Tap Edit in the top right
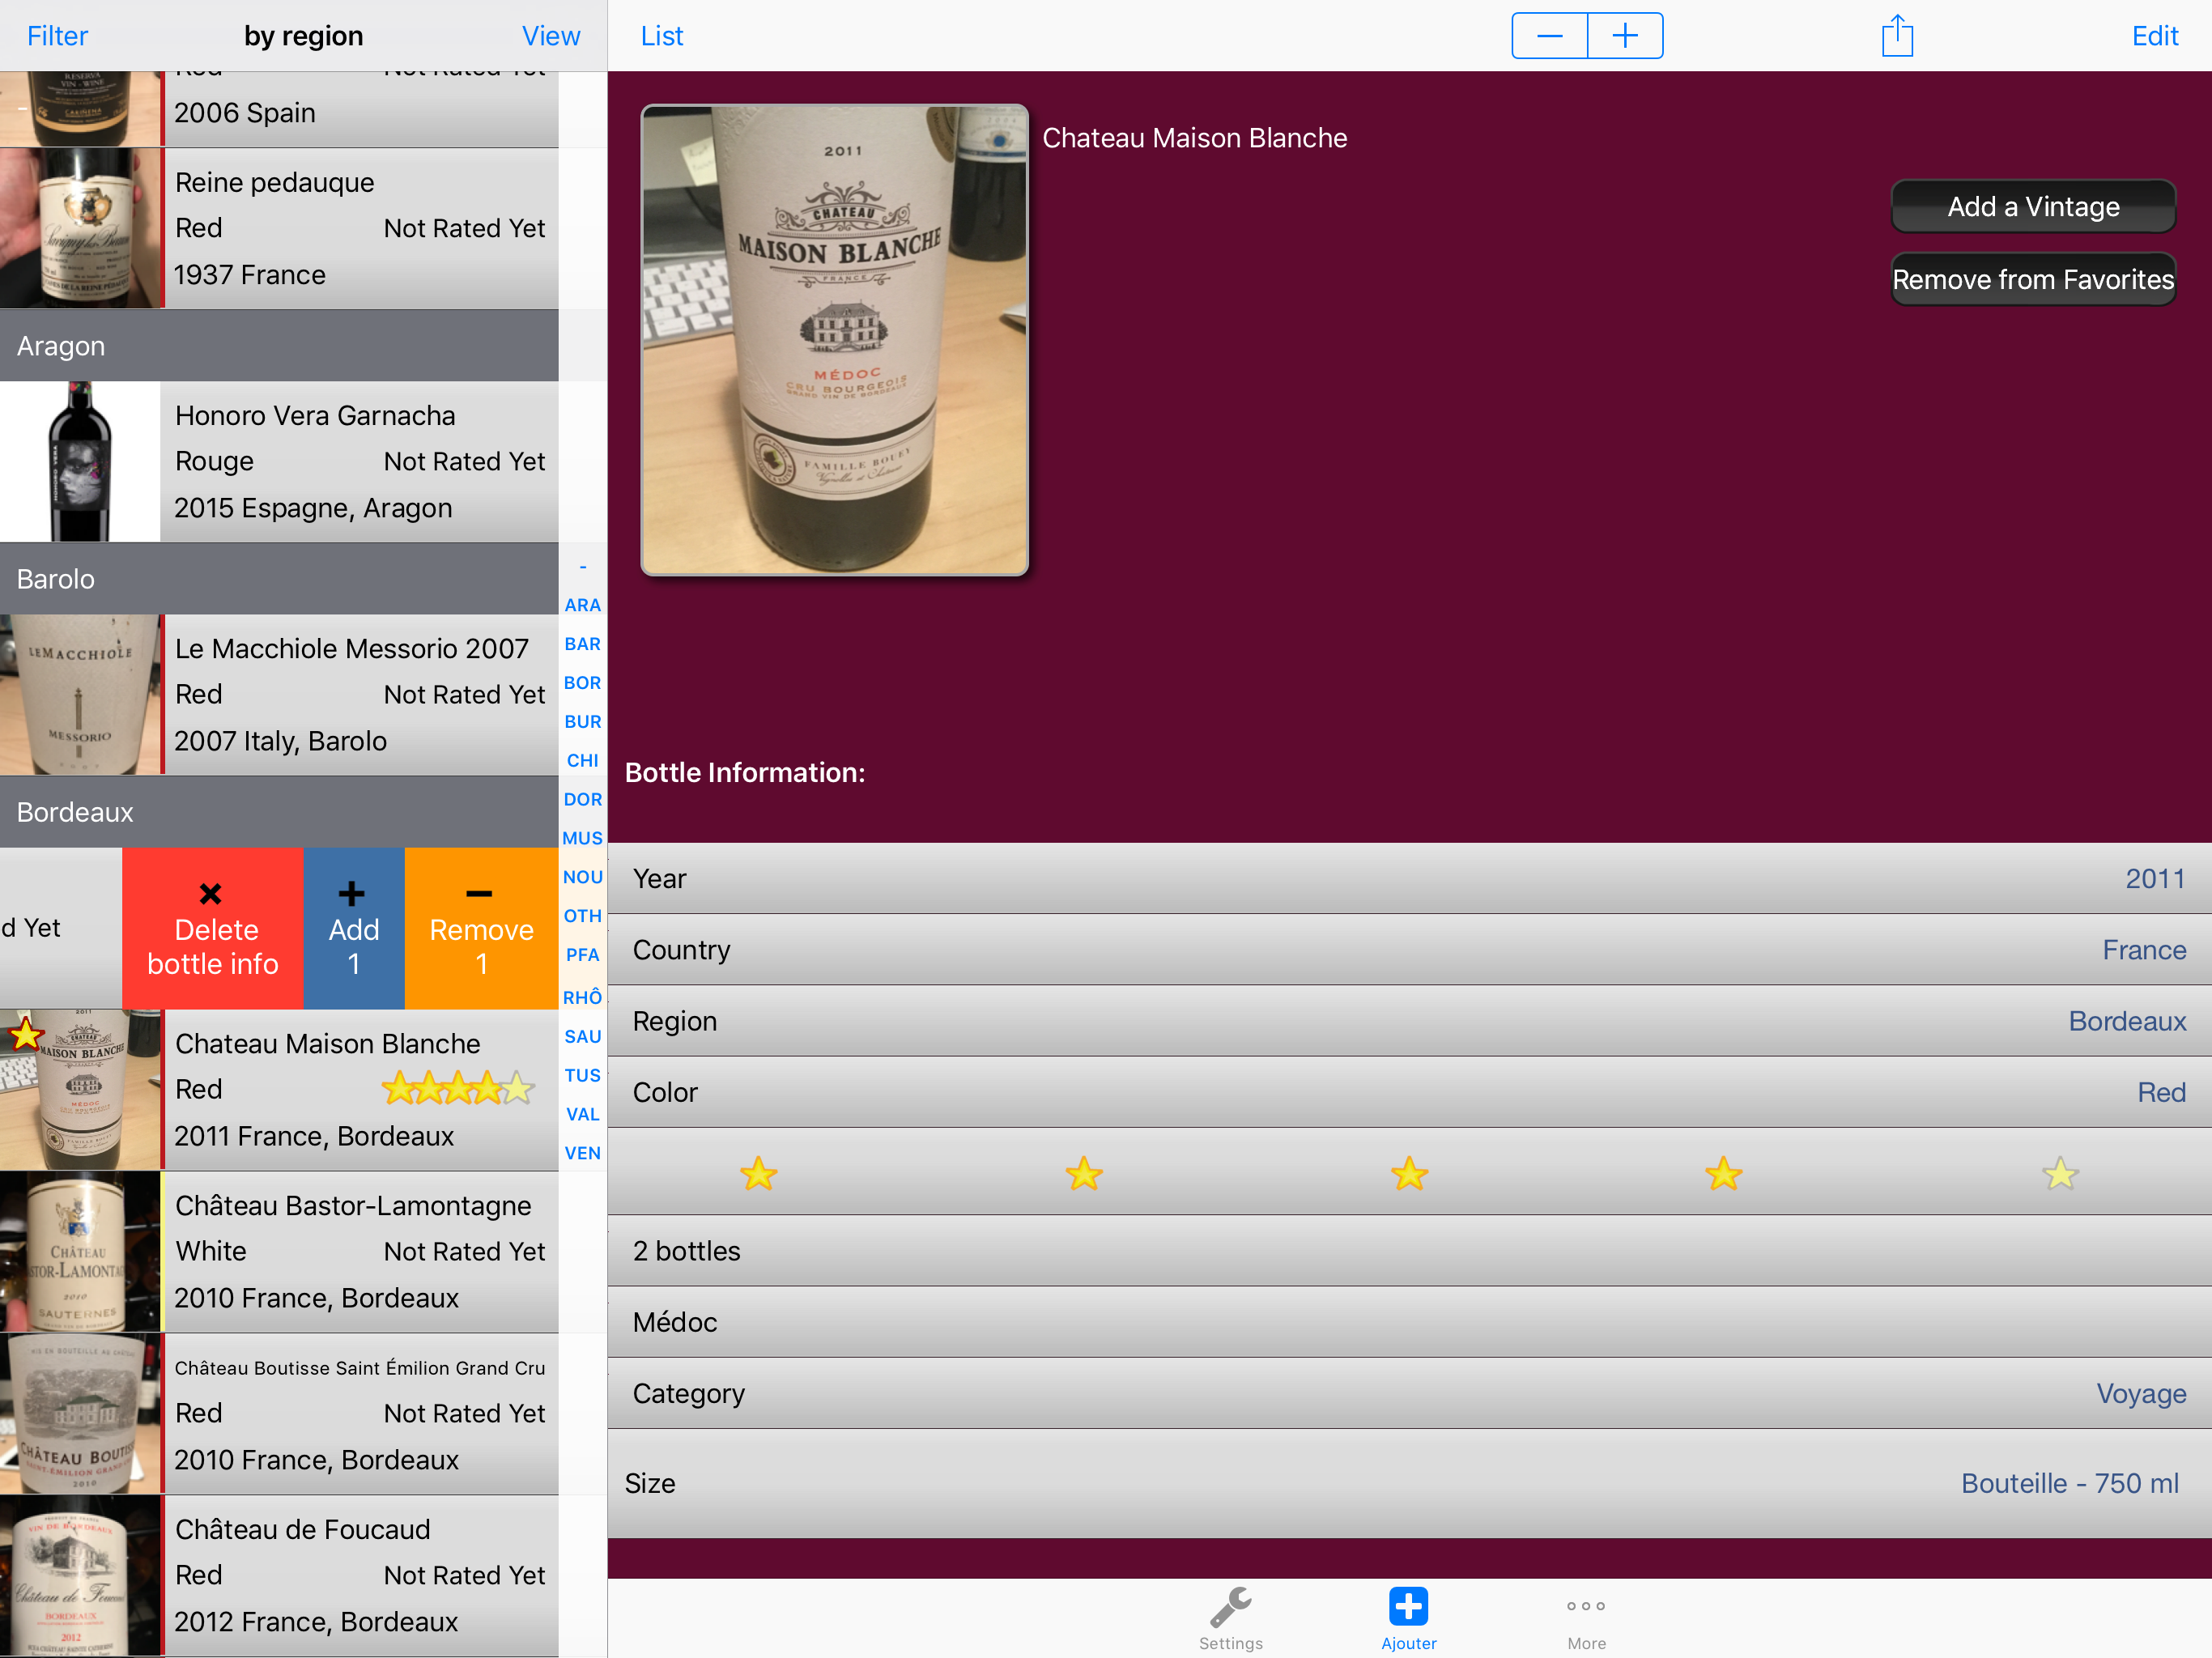 pos(2154,36)
